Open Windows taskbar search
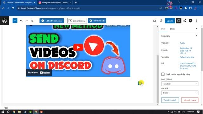 coord(8,112)
